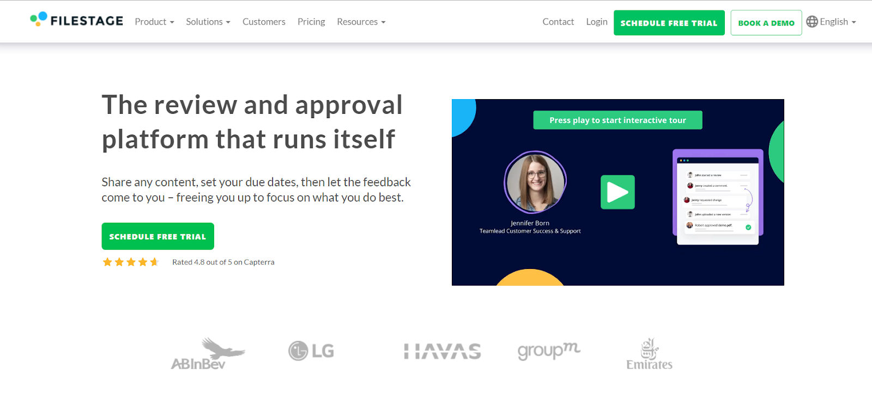Click Press play to start interactive tour banner

click(617, 120)
